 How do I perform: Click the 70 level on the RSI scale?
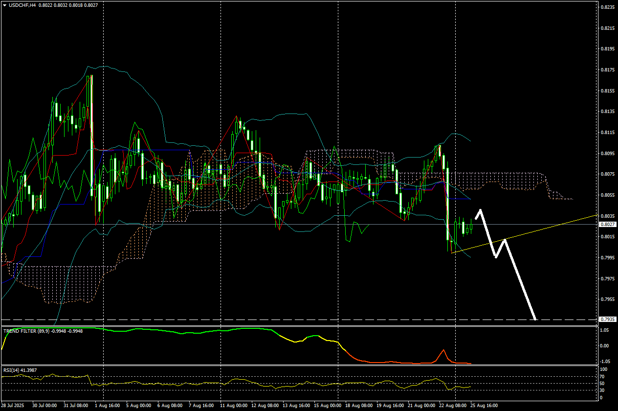(603, 376)
